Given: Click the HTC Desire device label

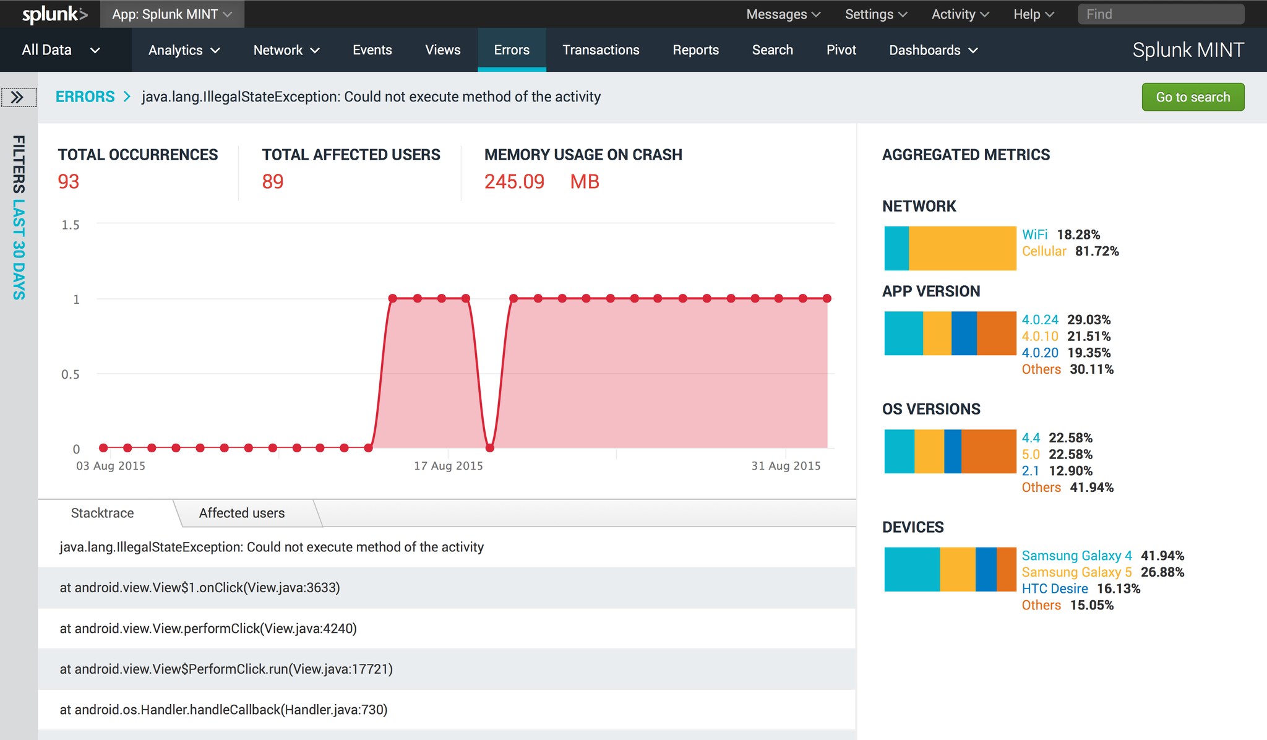Looking at the screenshot, I should click(x=1055, y=588).
